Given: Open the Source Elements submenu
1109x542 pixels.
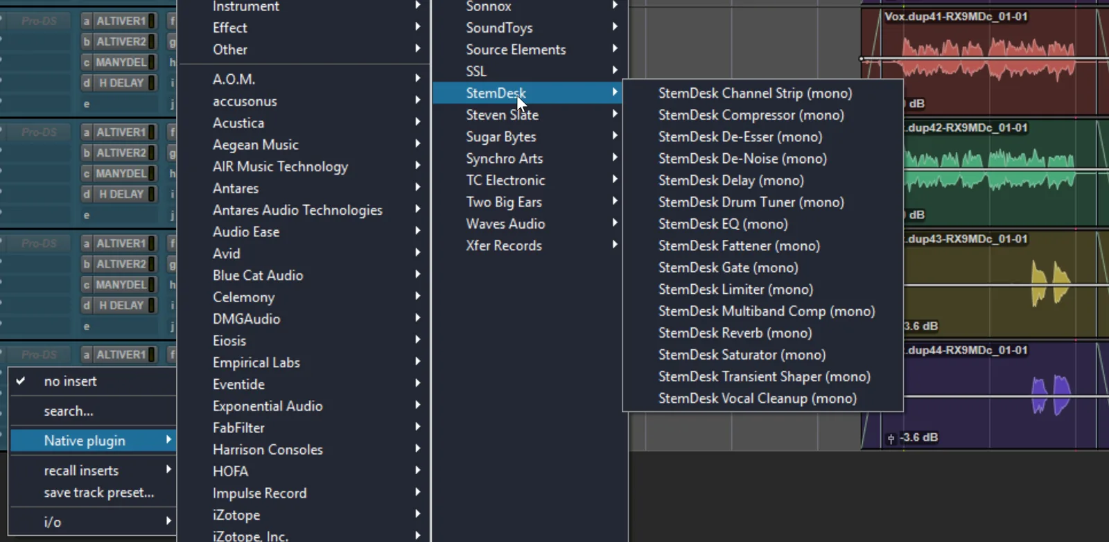Looking at the screenshot, I should [x=530, y=50].
